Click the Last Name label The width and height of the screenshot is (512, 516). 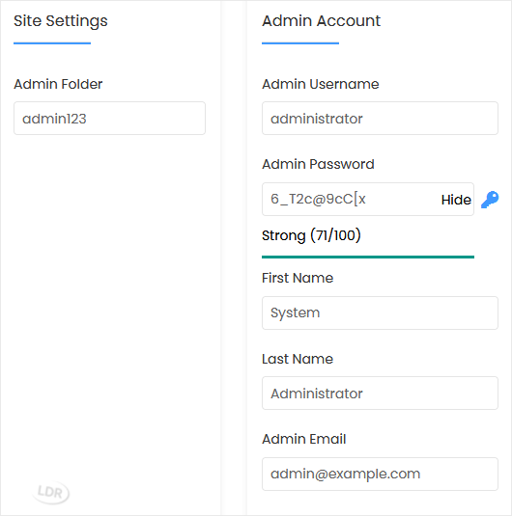[298, 359]
